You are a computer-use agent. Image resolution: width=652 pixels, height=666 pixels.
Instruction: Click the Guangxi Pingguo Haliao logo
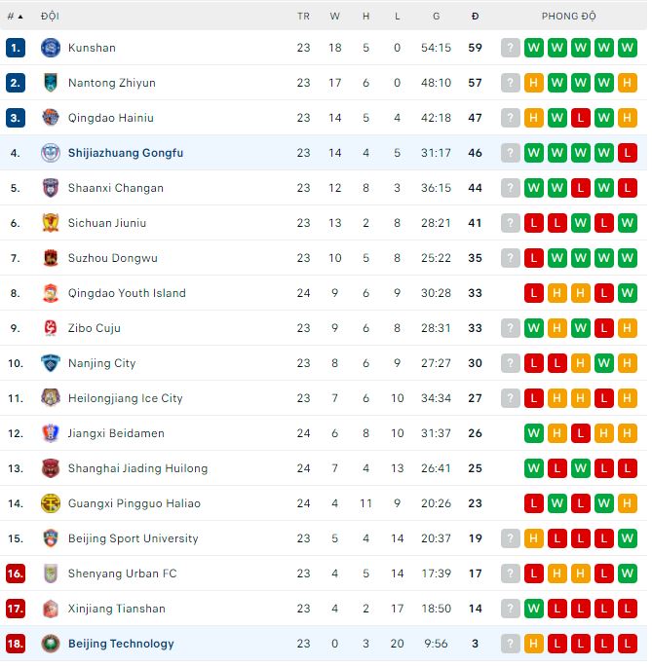[51, 503]
